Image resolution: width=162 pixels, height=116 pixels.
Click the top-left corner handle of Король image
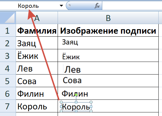(x=61, y=102)
